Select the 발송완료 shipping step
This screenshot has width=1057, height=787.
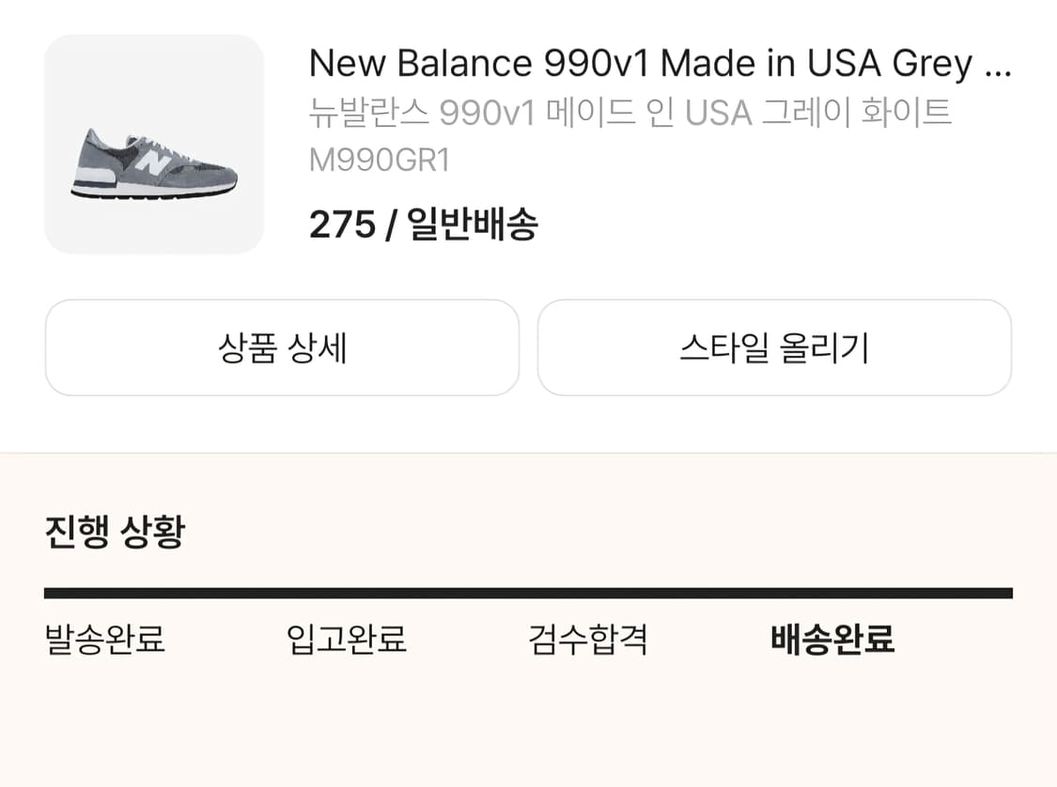tap(103, 640)
